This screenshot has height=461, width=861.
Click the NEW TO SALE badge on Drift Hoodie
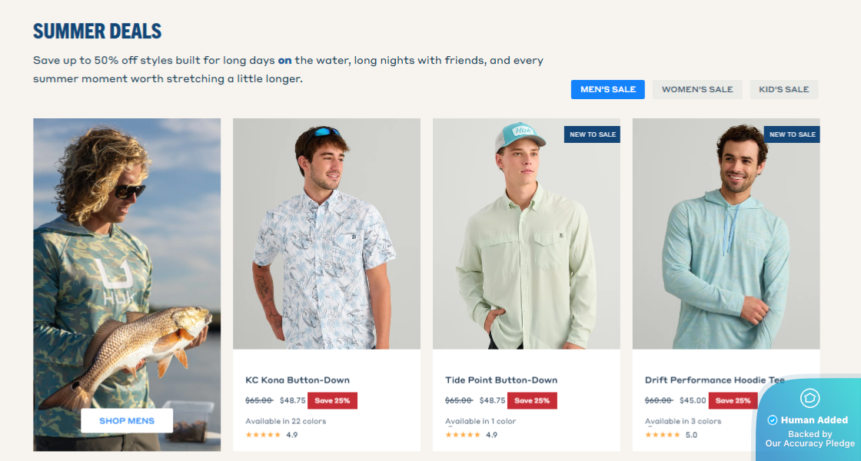pyautogui.click(x=793, y=134)
